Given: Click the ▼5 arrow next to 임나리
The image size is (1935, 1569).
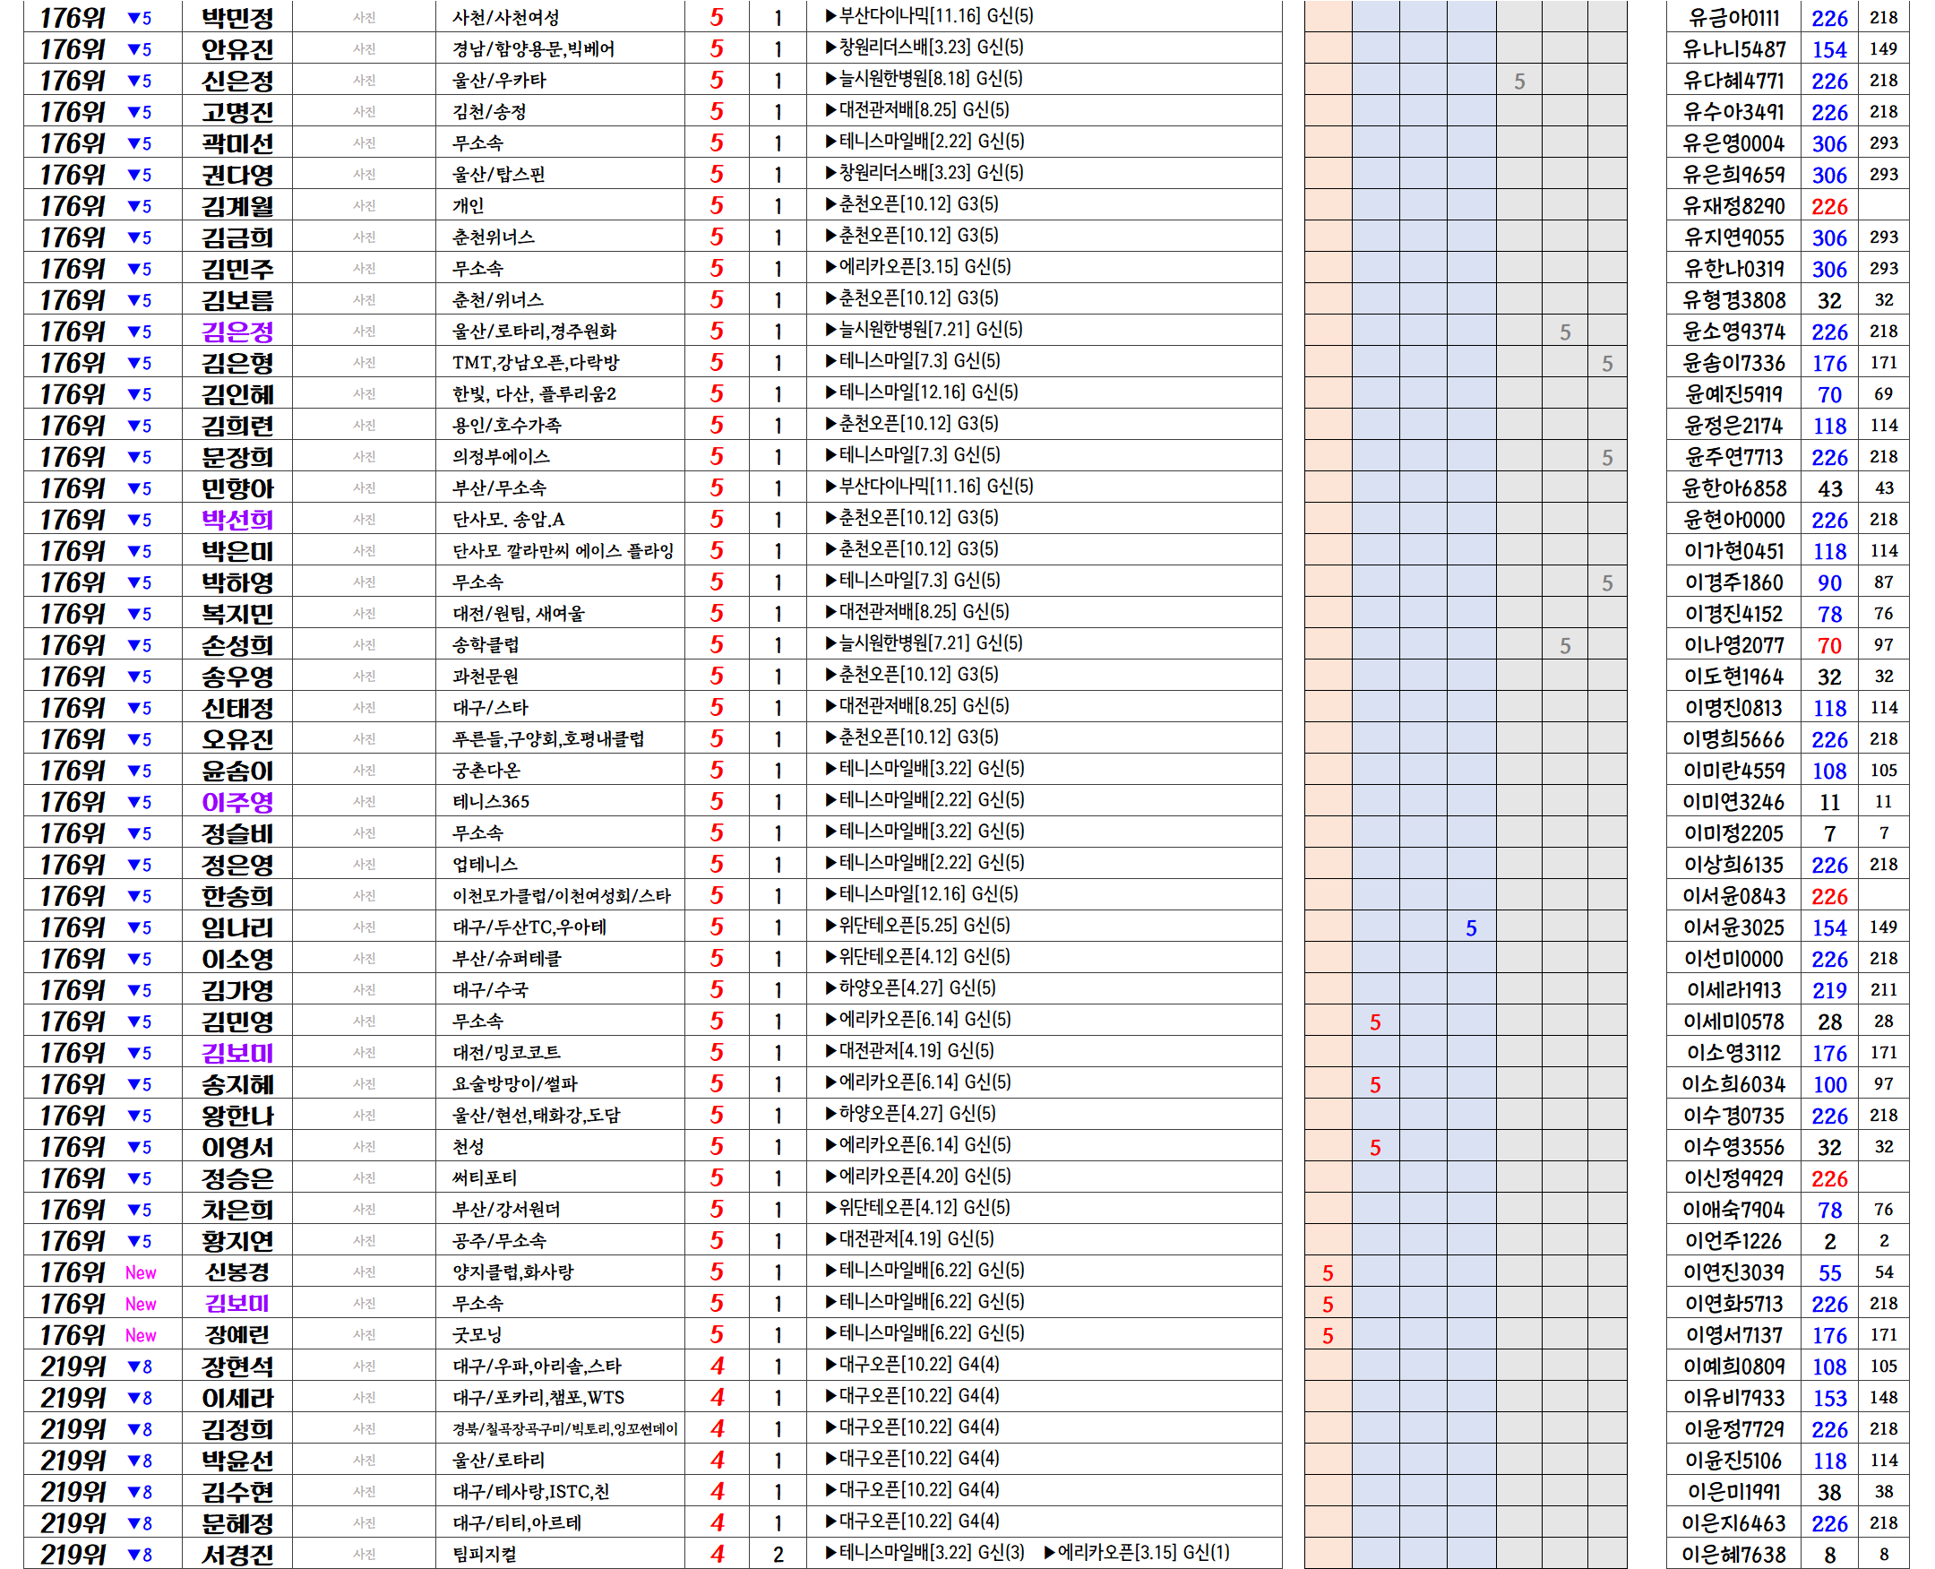Looking at the screenshot, I should 139,927.
